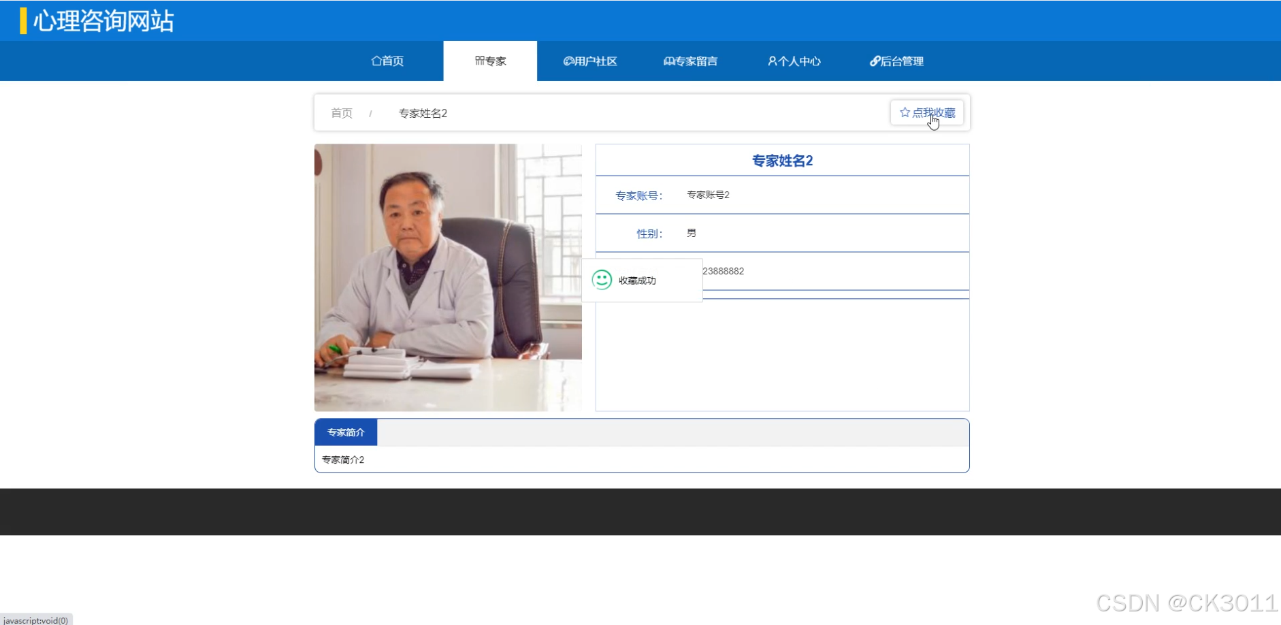Click the gender value 男
1281x625 pixels.
coord(692,233)
